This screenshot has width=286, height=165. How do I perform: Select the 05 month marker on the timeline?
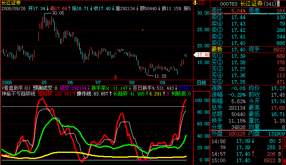coord(44,82)
